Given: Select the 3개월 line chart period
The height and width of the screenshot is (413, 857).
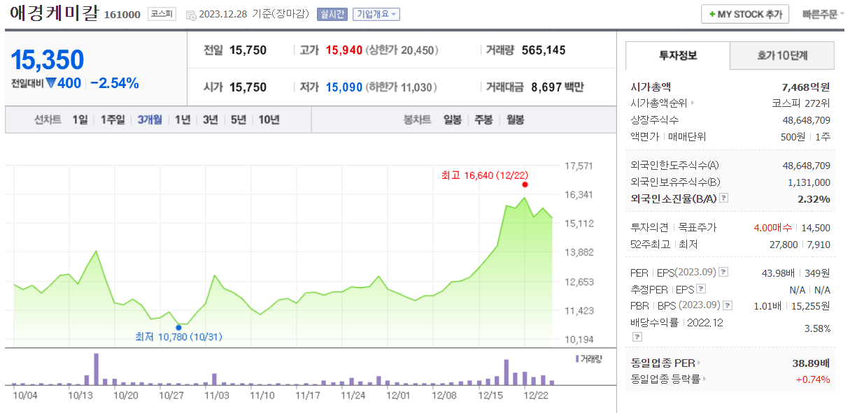Looking at the screenshot, I should (150, 119).
